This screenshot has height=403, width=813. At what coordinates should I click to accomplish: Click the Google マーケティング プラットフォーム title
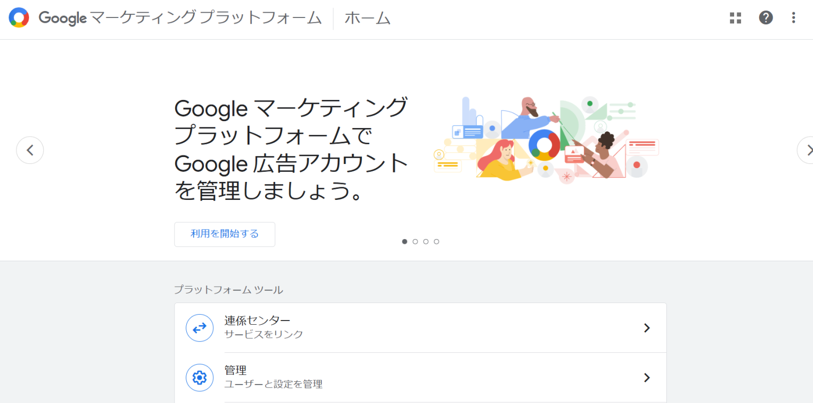[x=180, y=19]
